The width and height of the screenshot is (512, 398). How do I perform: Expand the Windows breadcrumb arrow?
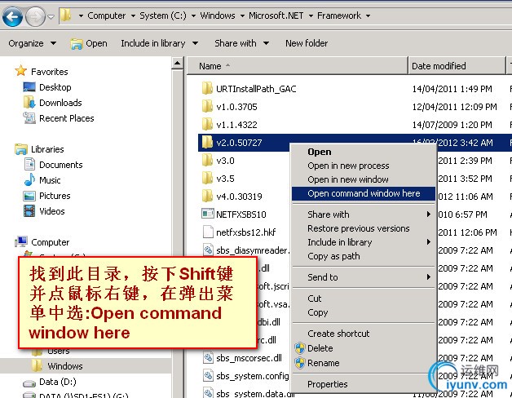242,15
